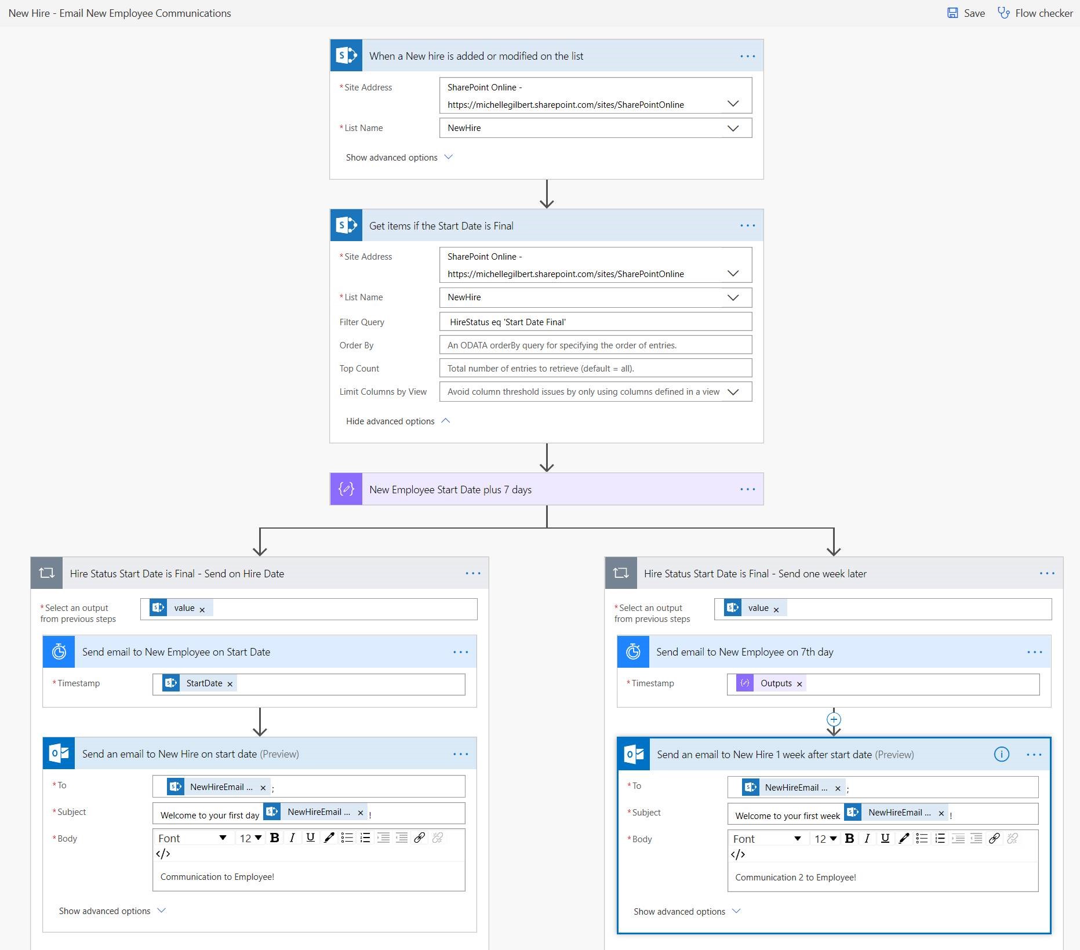
Task: Click the plus button to insert a new step
Action: point(834,719)
